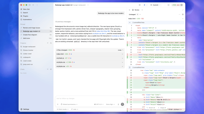Toggle the +938 -664 diff panel
204x114 pixels.
tap(177, 5)
